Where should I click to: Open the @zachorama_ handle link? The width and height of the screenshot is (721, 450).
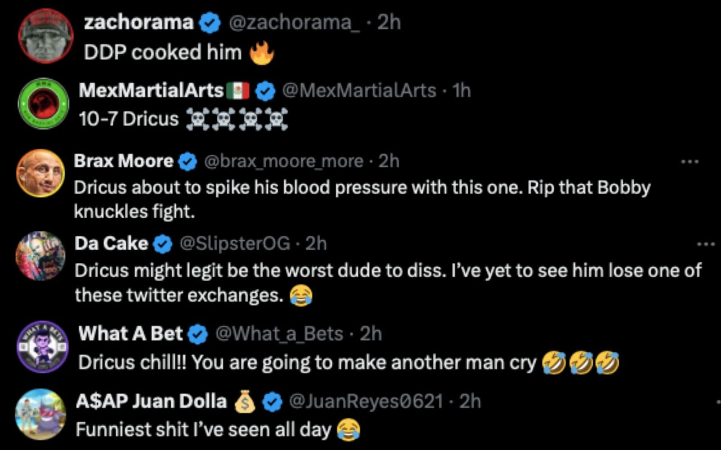[x=294, y=22]
